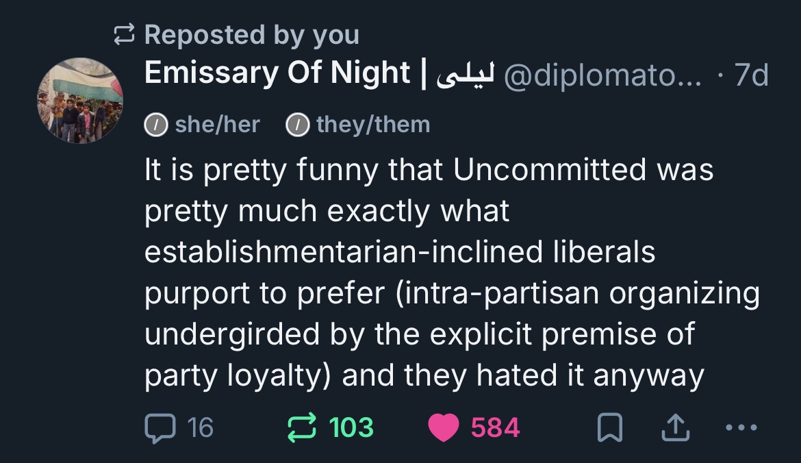The height and width of the screenshot is (463, 801).
Task: Click the info icon beside they/them
Action: click(x=297, y=125)
